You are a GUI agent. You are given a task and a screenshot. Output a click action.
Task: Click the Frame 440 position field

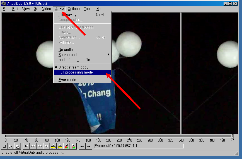pyautogui.click(x=139, y=146)
